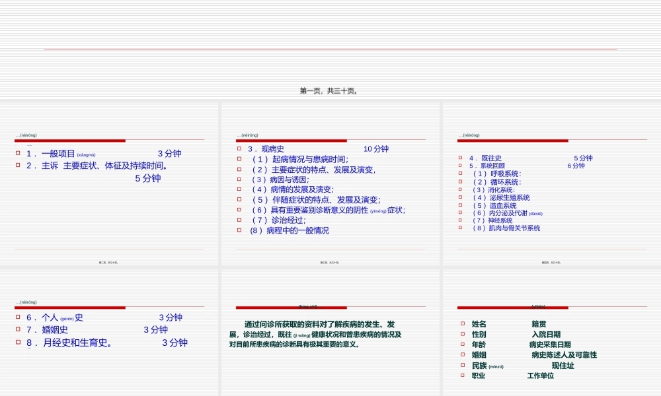661x396 pixels.
Task: Click the bullet marker before 职业
Action: (x=461, y=375)
